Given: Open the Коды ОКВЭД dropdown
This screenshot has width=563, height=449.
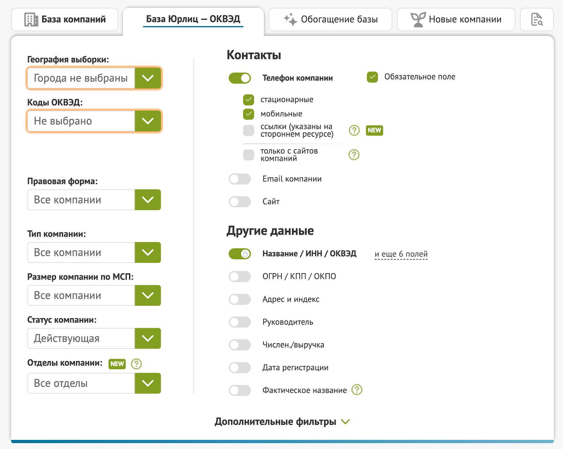Looking at the screenshot, I should [x=94, y=121].
